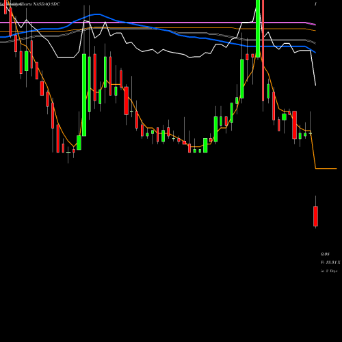Click the 'NASDAQ SDC' chart title text
Viewport: 342px width, 342px height.
click(47, 4)
